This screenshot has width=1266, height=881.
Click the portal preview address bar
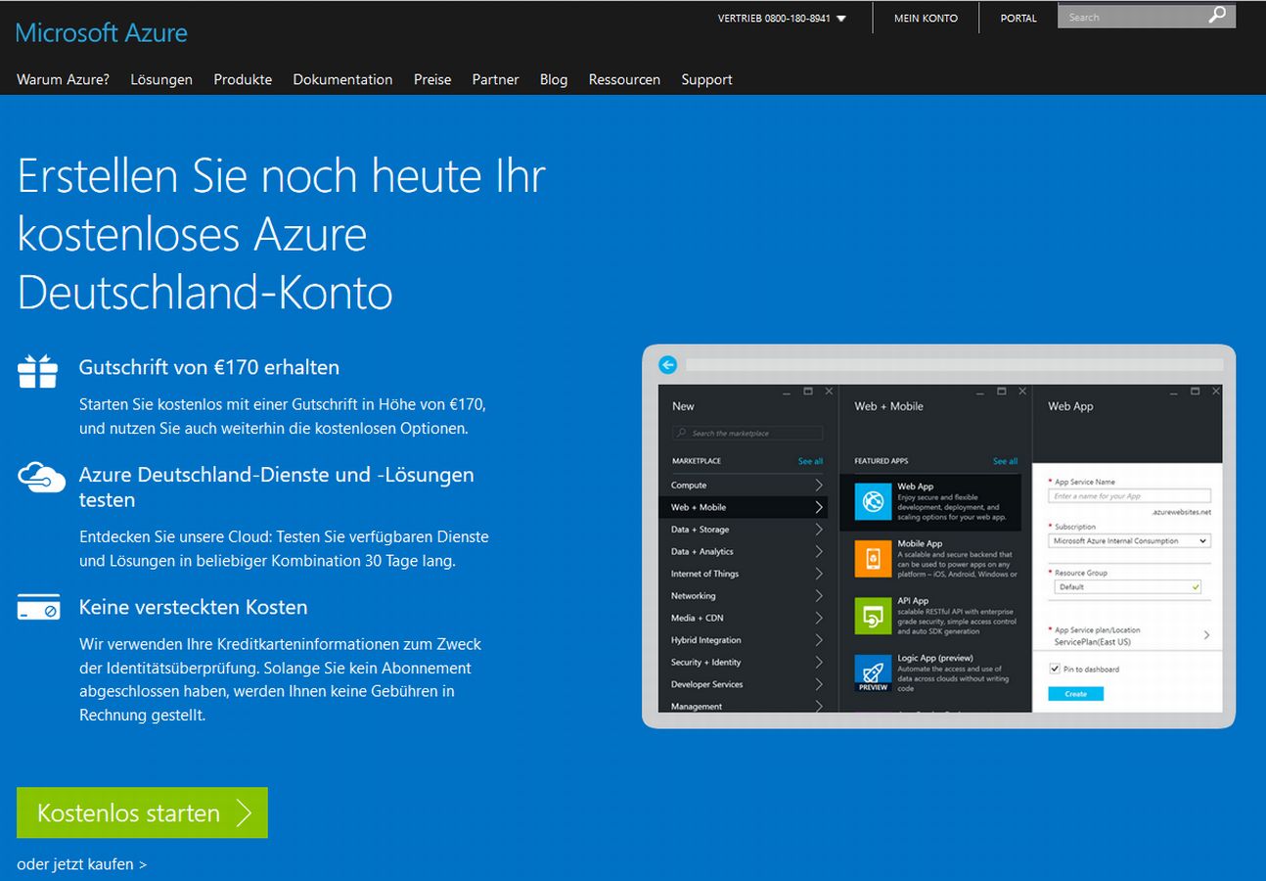pyautogui.click(x=954, y=364)
